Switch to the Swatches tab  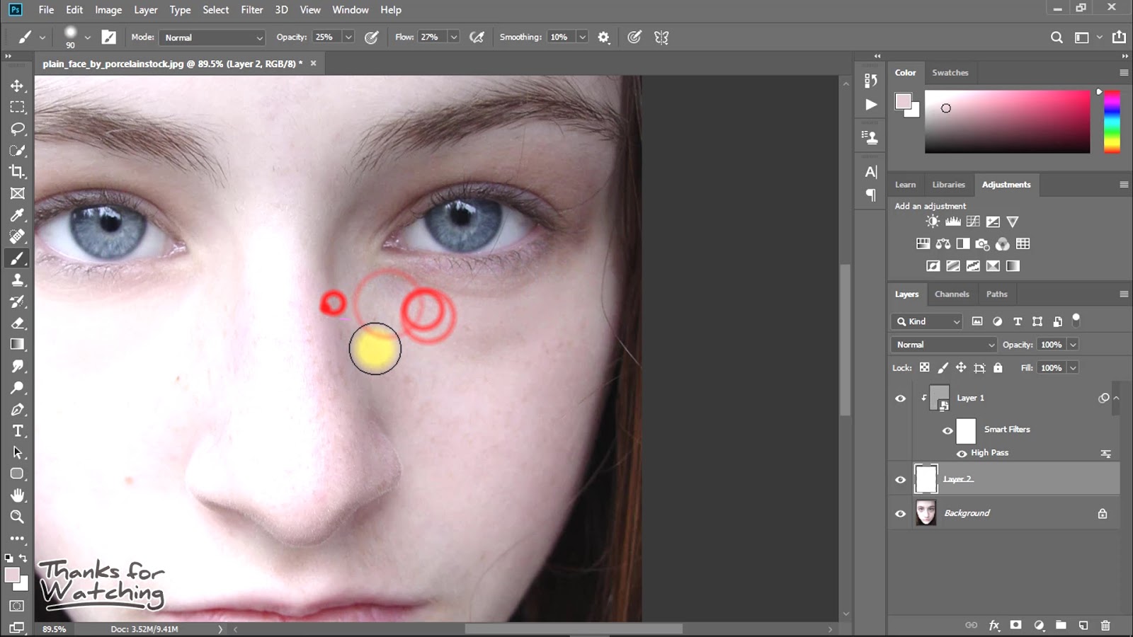(x=950, y=73)
